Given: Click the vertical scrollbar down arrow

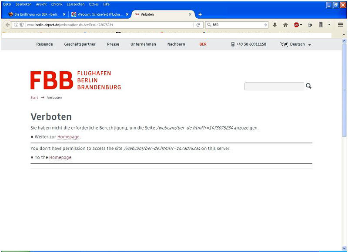Looking at the screenshot, I should click(x=345, y=249).
